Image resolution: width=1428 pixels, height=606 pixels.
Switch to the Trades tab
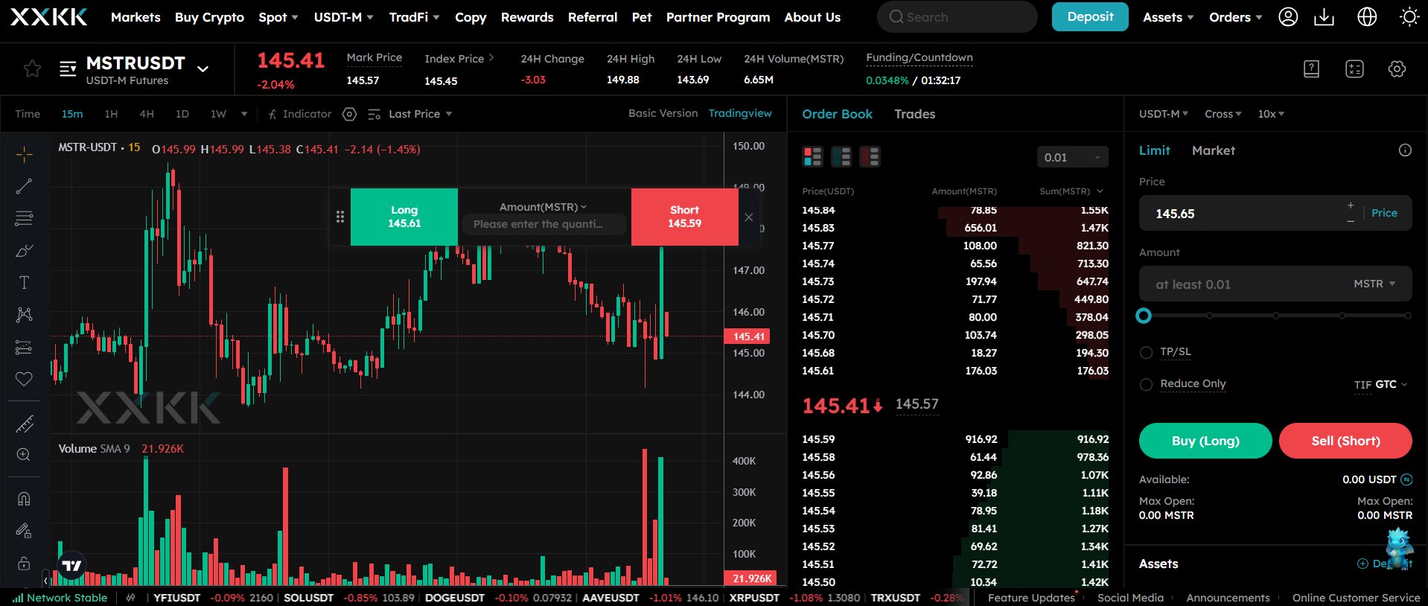pos(914,114)
